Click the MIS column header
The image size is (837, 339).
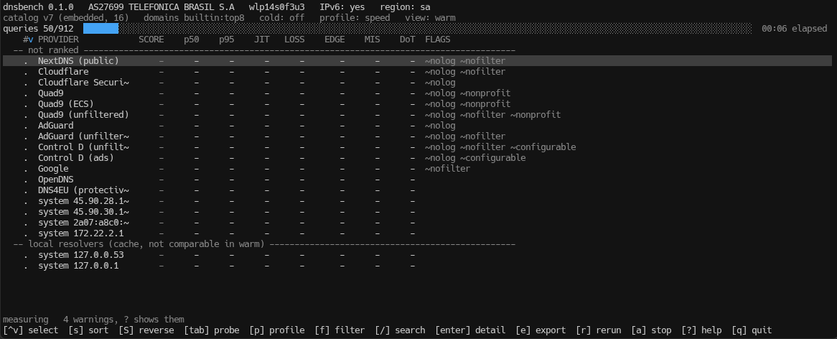tap(373, 40)
